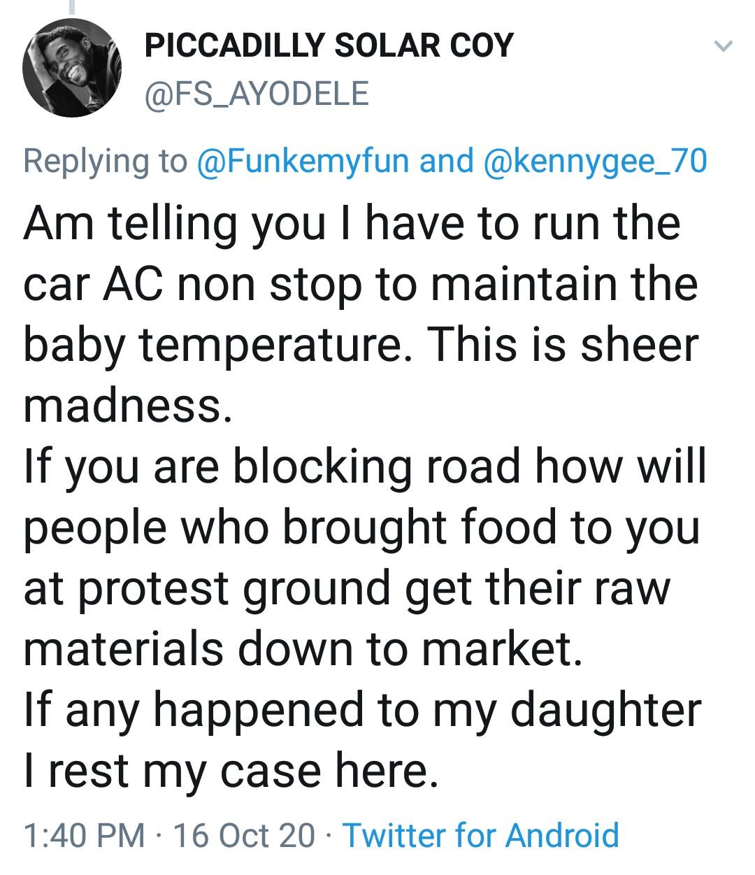Open PICCADILLY SOLAR COY profile name

pos(329,45)
